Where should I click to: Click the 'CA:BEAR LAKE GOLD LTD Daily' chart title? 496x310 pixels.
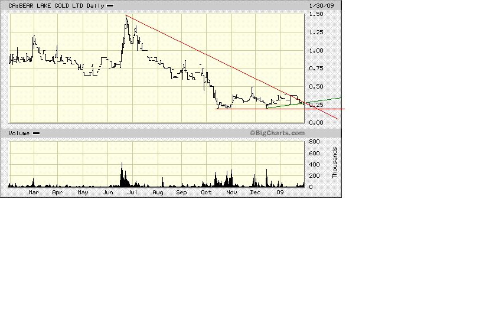tap(56, 6)
